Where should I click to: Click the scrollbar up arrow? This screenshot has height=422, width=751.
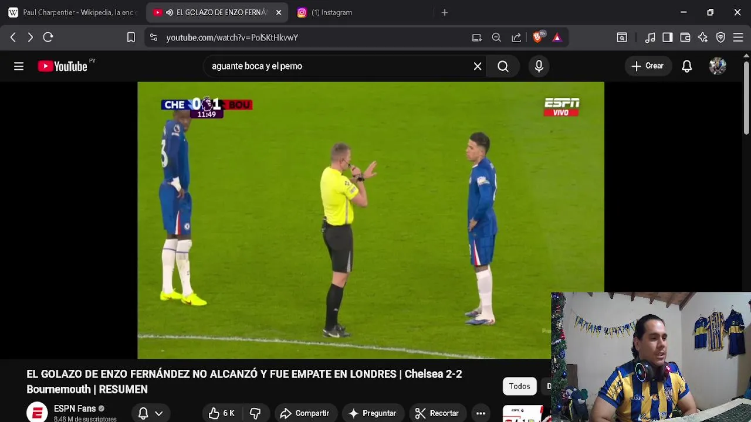click(x=746, y=57)
